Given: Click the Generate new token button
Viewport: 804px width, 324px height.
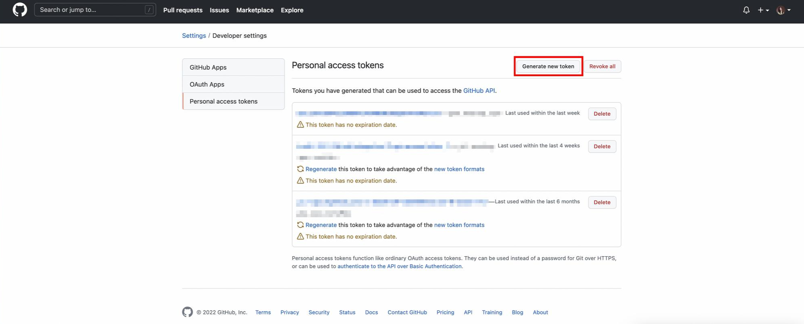Looking at the screenshot, I should pyautogui.click(x=548, y=66).
